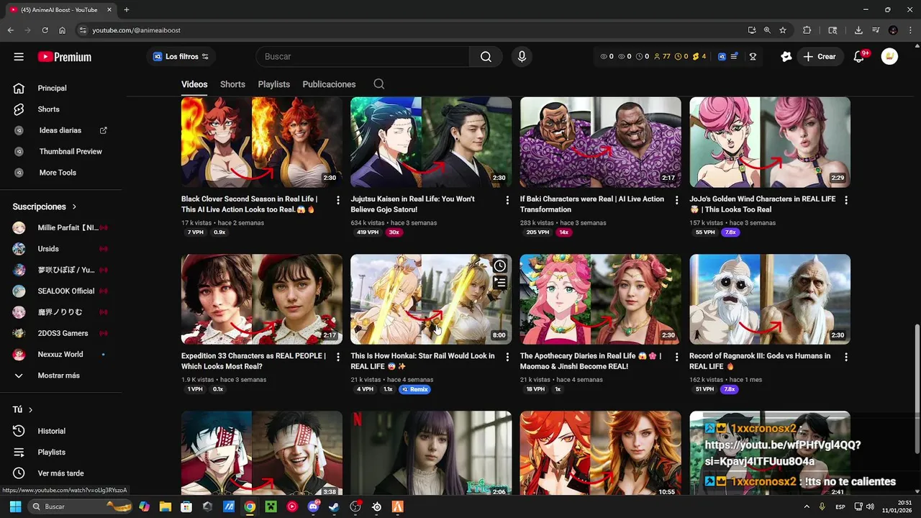Open the YouTube hamburger guide menu

[x=19, y=57]
